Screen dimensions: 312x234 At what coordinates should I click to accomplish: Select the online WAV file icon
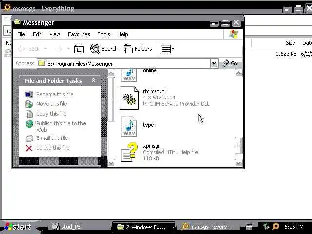click(129, 75)
